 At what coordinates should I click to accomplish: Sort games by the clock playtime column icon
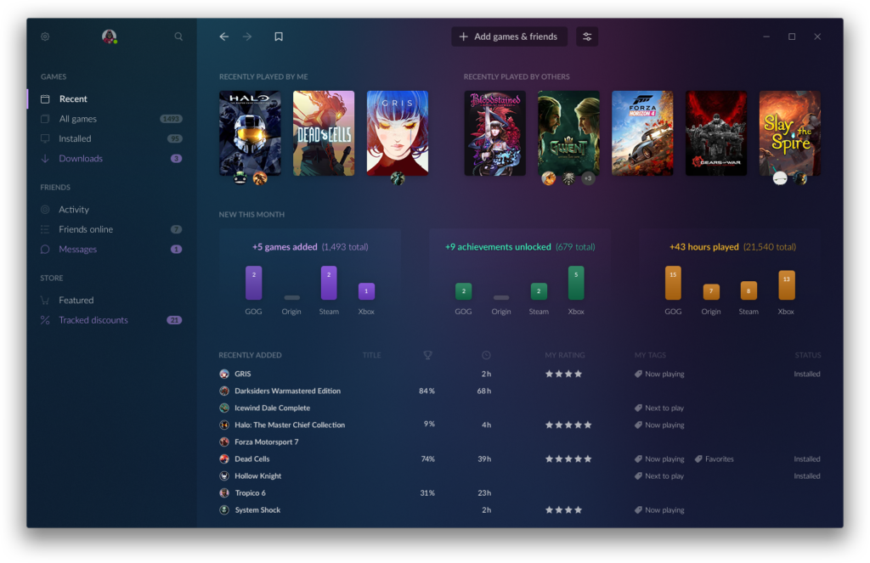(x=486, y=355)
